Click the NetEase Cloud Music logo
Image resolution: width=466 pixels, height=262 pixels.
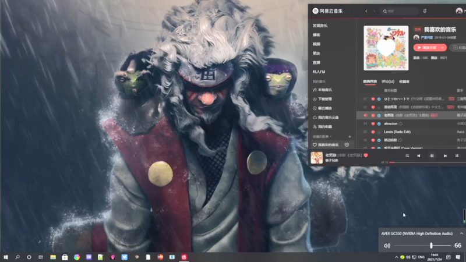tap(327, 11)
